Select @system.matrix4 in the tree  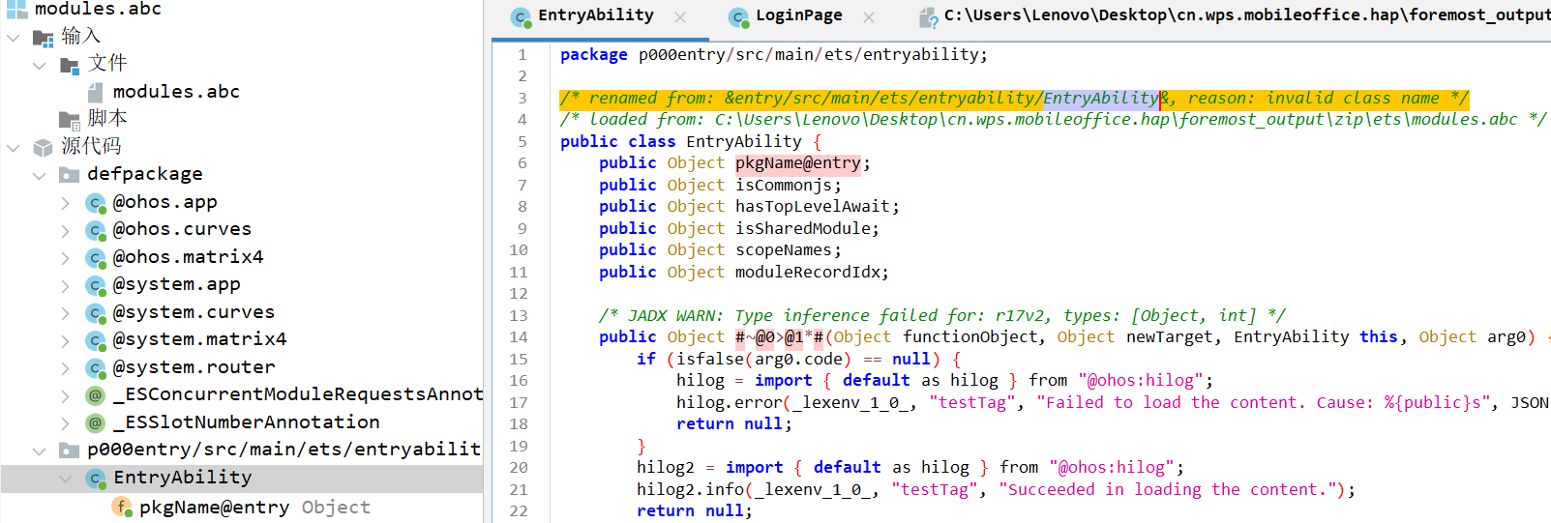(199, 339)
